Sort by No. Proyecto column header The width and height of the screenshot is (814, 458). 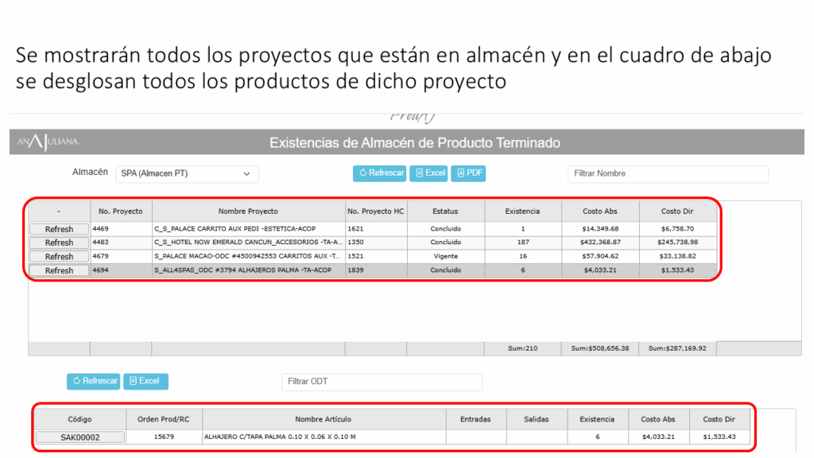tap(121, 212)
